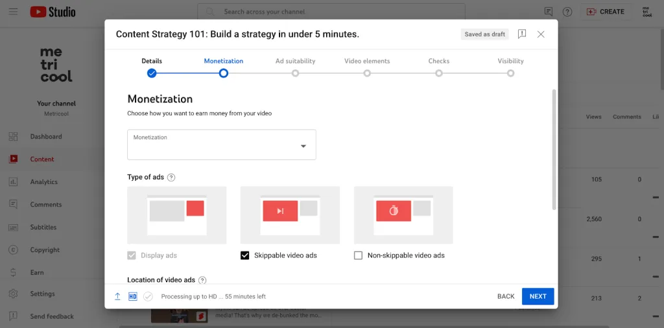Go to the Ad suitability step

295,73
